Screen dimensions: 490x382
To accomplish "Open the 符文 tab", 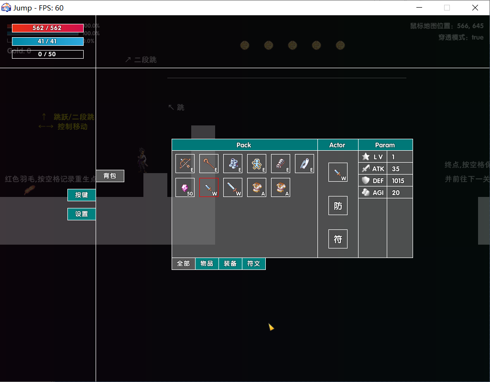I will click(254, 264).
